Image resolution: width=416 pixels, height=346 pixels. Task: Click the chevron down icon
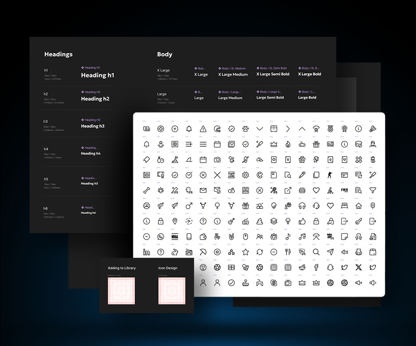[x=260, y=129]
